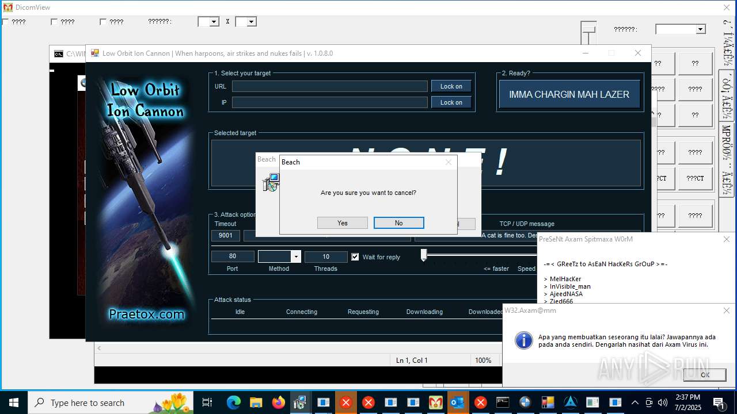
Task: Show hidden system tray icons
Action: [x=635, y=402]
